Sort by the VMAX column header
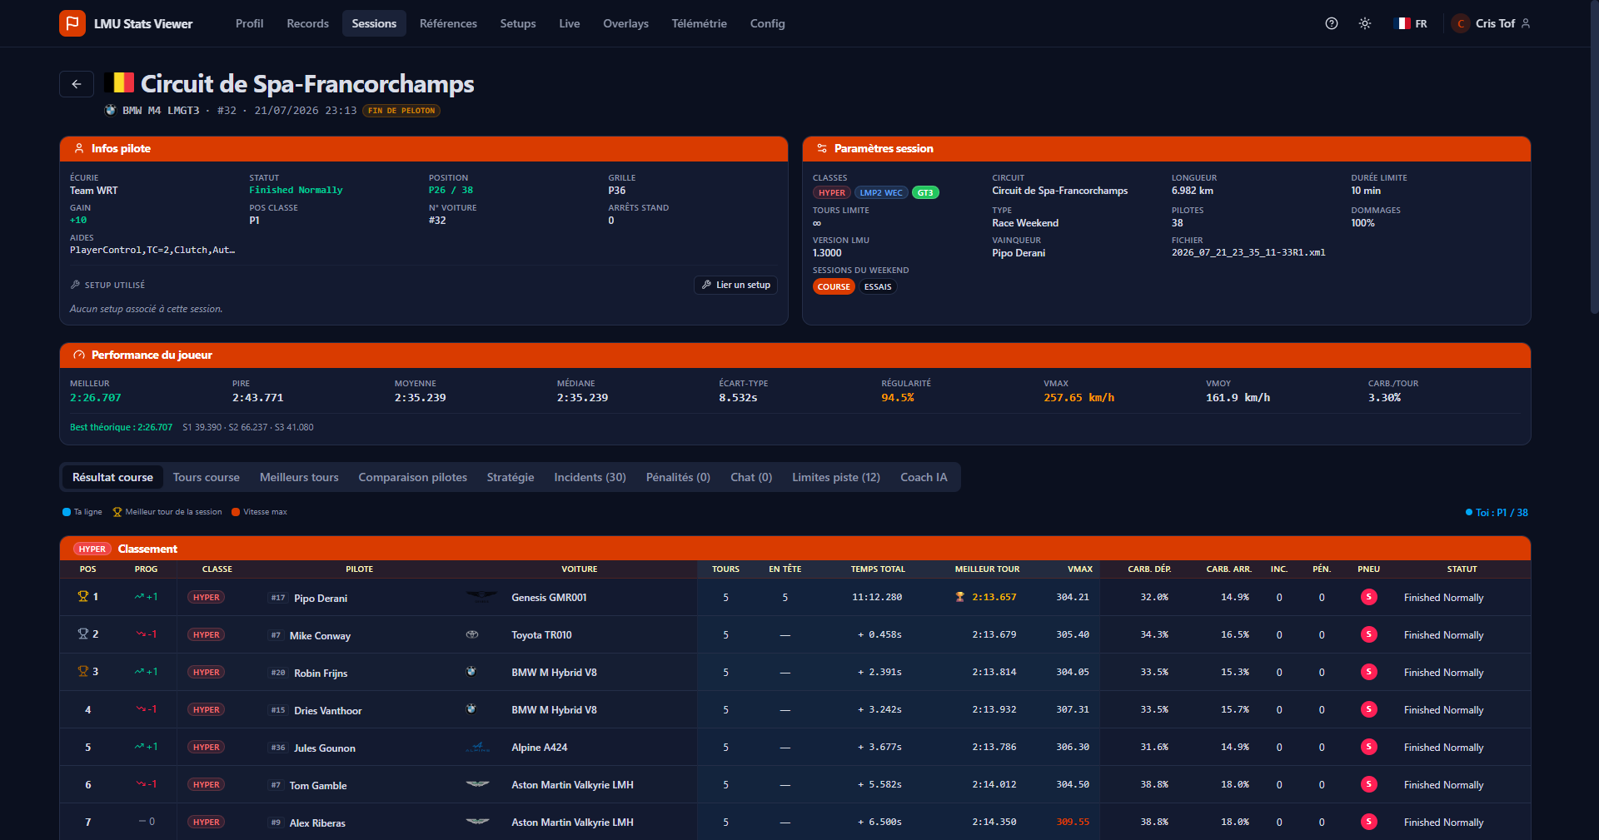 point(1079,569)
